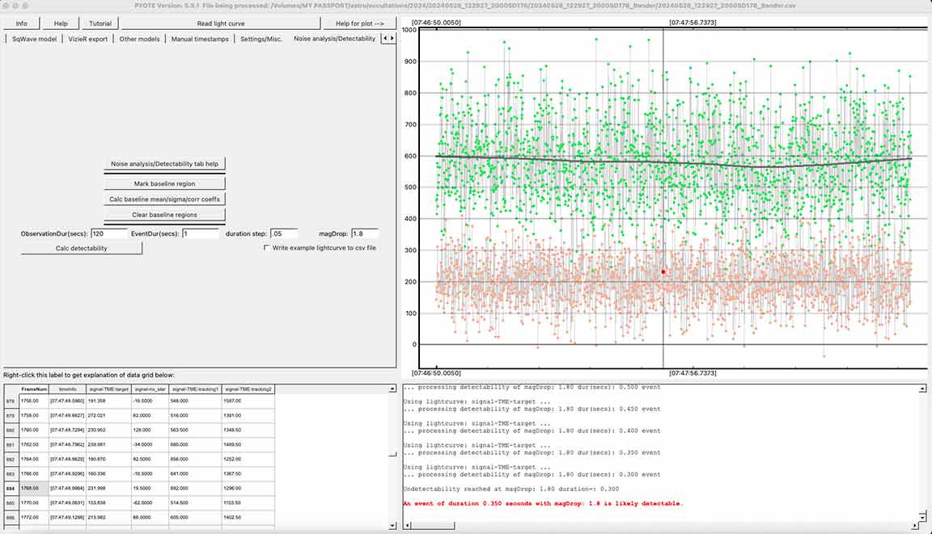Click the Info button

(21, 23)
